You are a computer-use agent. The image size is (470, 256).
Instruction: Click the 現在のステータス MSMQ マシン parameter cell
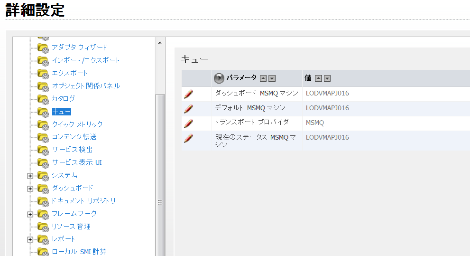click(x=257, y=141)
